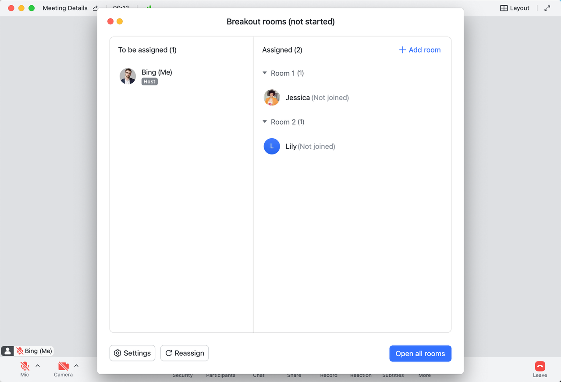Click Lily's blue L avatar
This screenshot has width=561, height=382.
(x=272, y=147)
